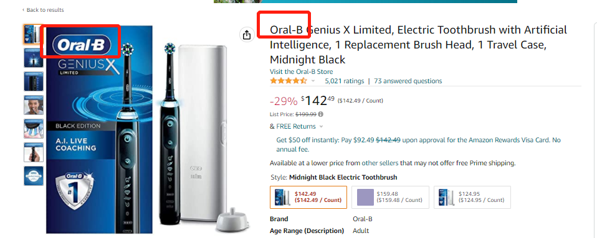597x238 pixels.
Task: Expand the FREE Returns dropdown arrow
Action: pos(321,126)
